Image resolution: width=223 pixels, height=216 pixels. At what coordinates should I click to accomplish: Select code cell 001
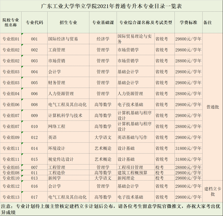tap(34, 39)
